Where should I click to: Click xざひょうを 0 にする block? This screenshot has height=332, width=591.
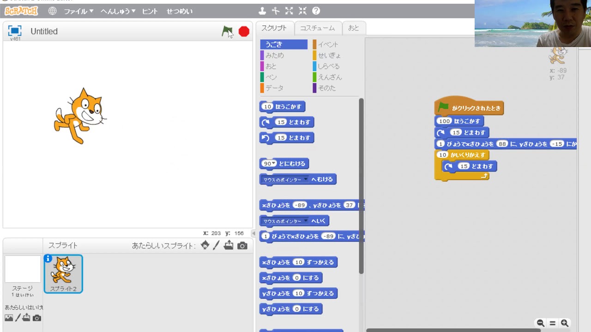tap(290, 278)
